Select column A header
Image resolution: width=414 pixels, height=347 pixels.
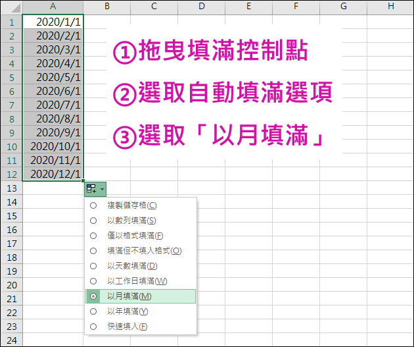pos(53,7)
